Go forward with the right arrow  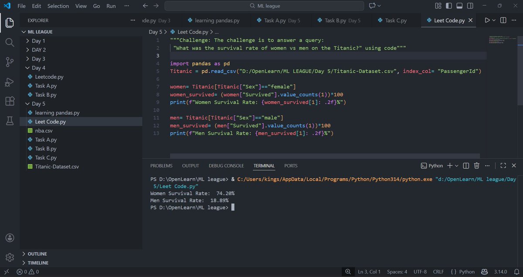pos(156,6)
